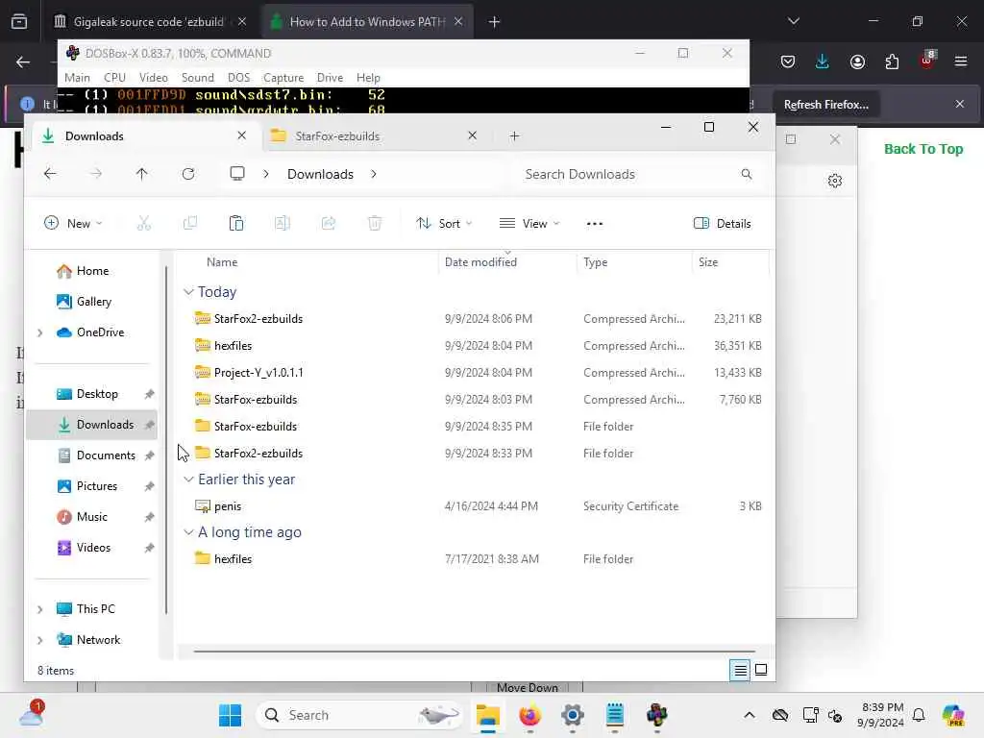Expand OneDrive in navigation pane
This screenshot has width=984, height=738.
pos(40,332)
